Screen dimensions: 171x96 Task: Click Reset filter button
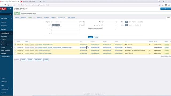click(x=96, y=37)
